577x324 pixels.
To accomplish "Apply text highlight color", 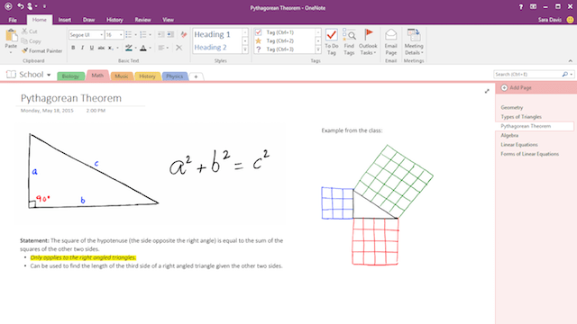I will click(x=128, y=48).
